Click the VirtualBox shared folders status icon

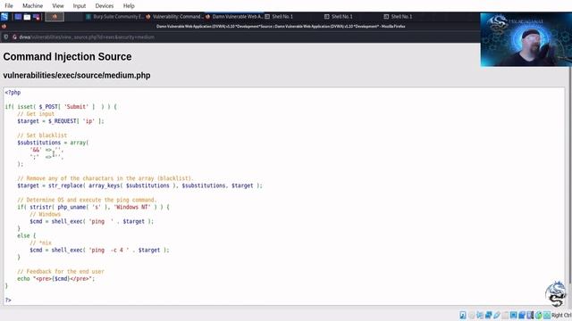(505, 315)
